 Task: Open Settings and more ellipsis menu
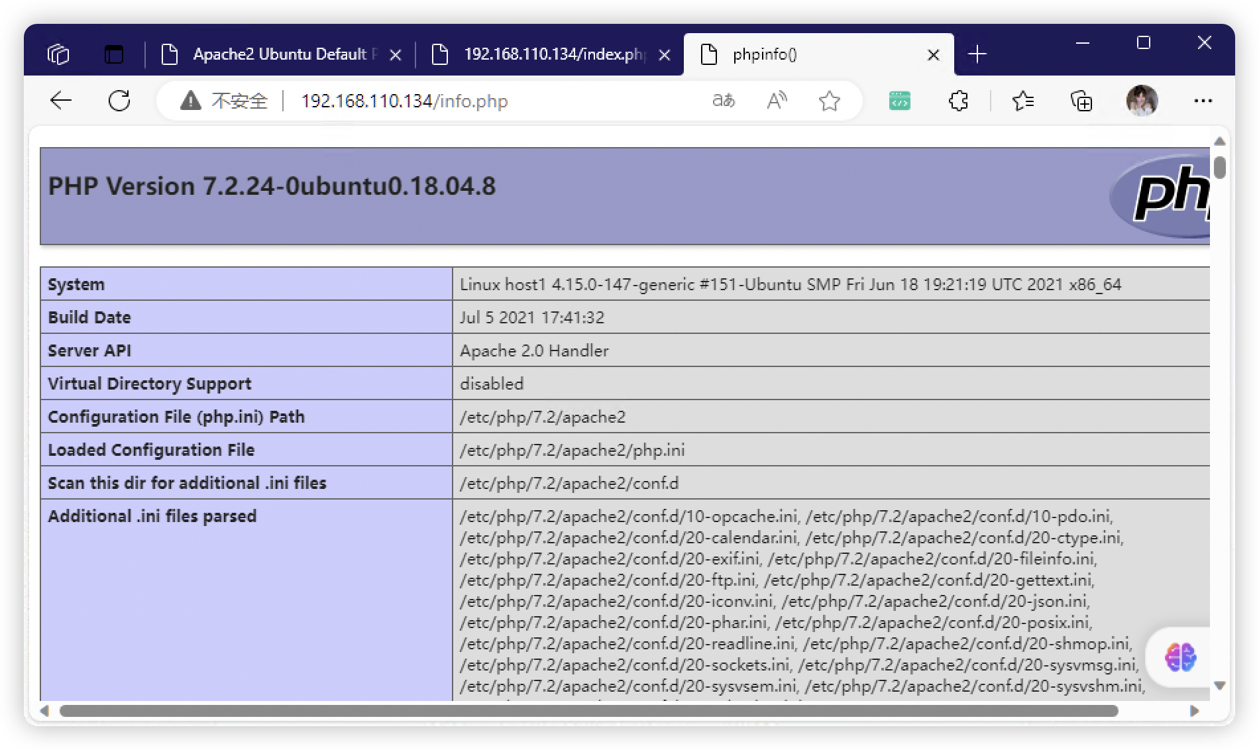1203,101
